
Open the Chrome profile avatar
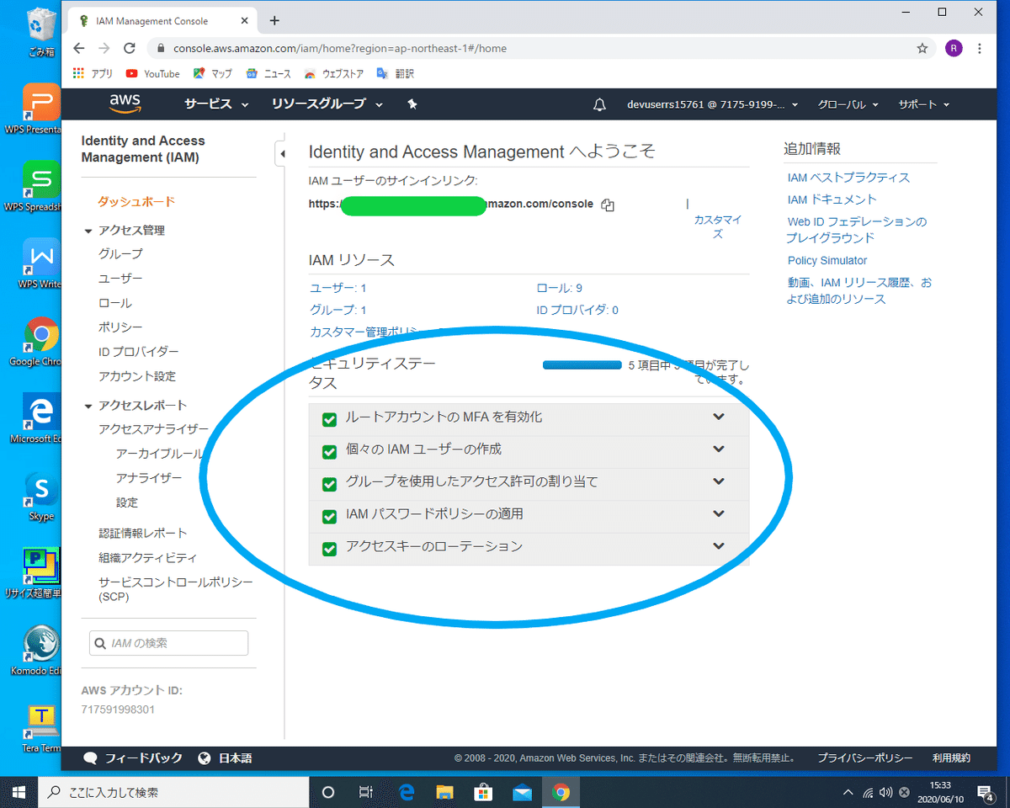click(x=953, y=48)
